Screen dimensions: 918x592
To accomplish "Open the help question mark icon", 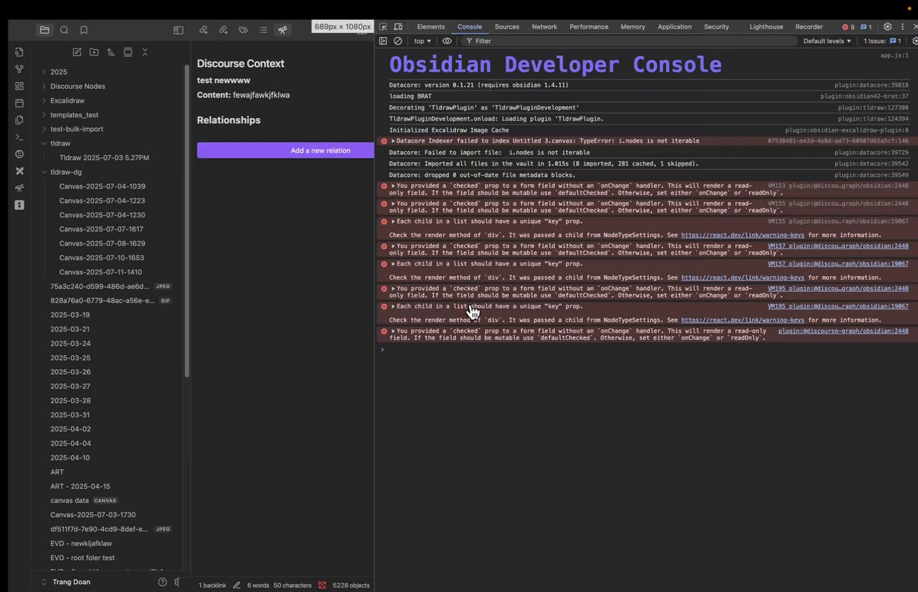I will pos(162,582).
